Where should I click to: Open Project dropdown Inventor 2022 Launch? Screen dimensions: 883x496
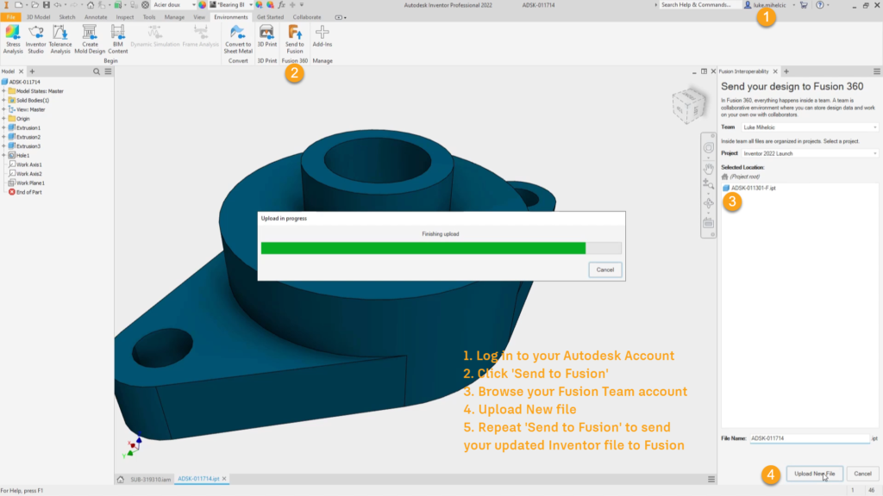[810, 153]
